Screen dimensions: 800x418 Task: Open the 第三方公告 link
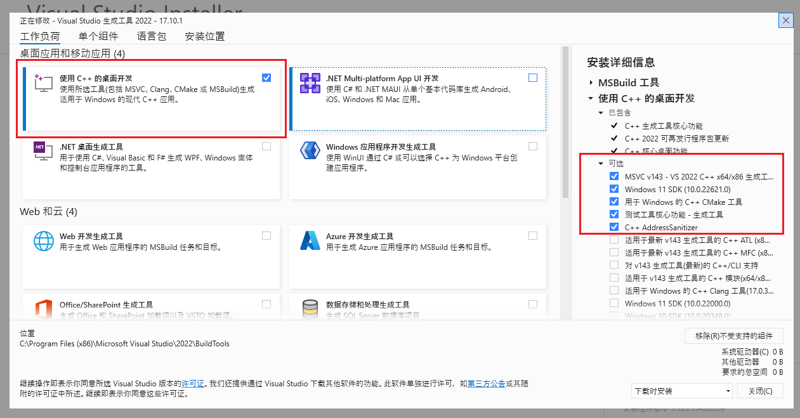(487, 384)
